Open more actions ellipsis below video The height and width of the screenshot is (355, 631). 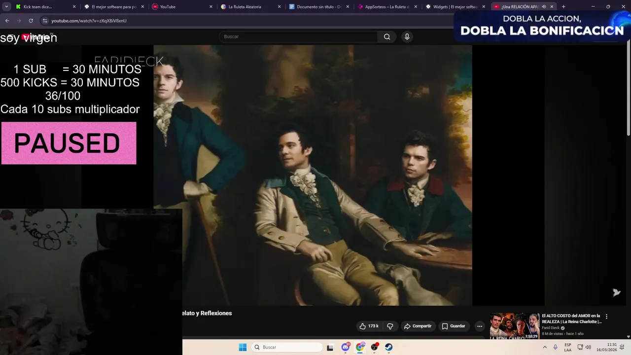point(480,326)
